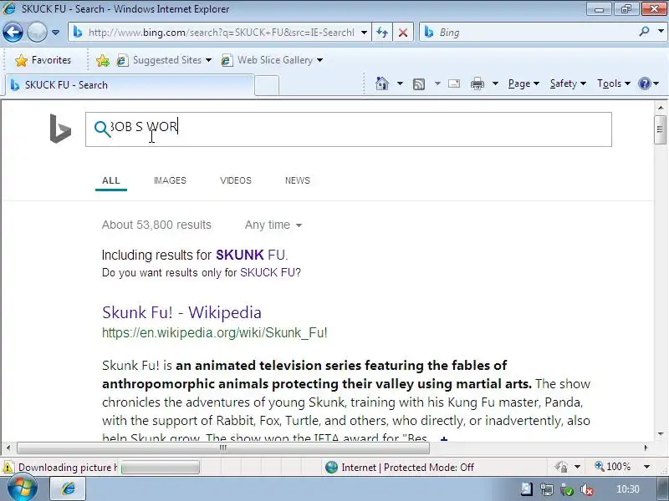This screenshot has height=501, width=669.
Task: Click the privacy report lock icon
Action: 562,467
